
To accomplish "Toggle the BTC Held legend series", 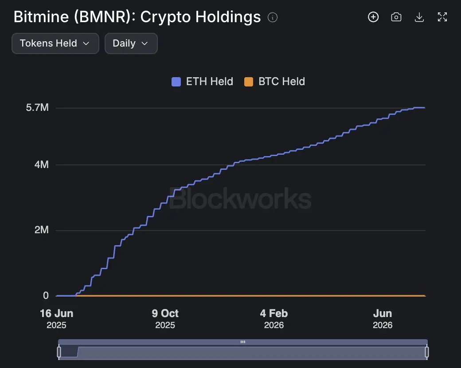I will click(274, 82).
